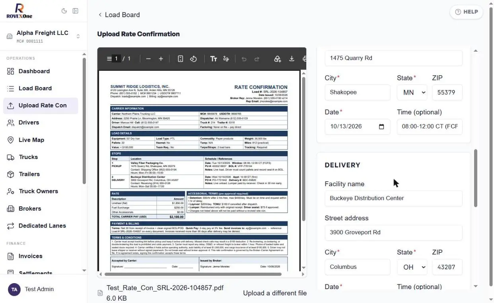Click DELIVERY section heading
This screenshot has width=494, height=303.
point(342,165)
